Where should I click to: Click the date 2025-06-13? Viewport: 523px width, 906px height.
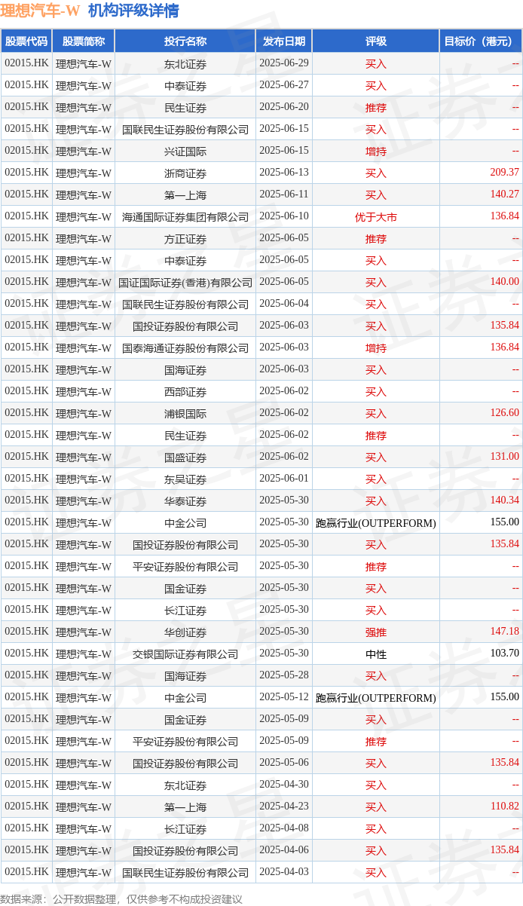[284, 173]
